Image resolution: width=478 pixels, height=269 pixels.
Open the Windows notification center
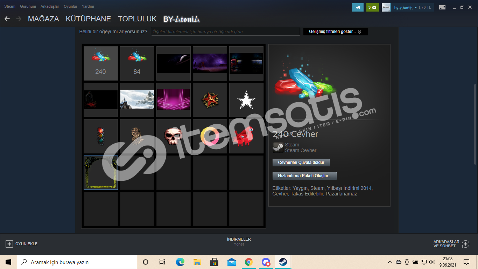[466, 262]
